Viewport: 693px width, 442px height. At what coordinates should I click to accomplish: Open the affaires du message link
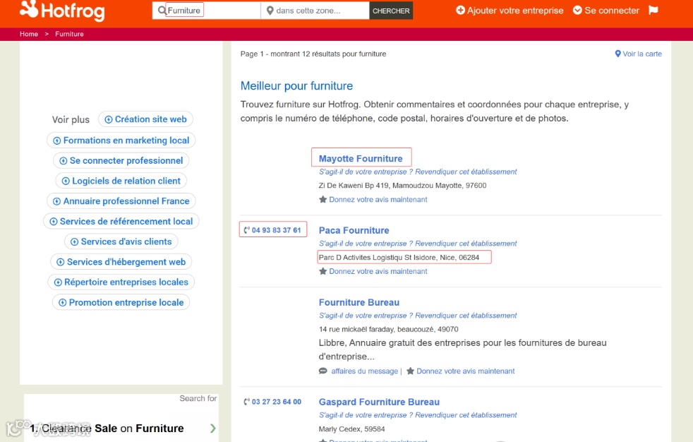coord(365,371)
